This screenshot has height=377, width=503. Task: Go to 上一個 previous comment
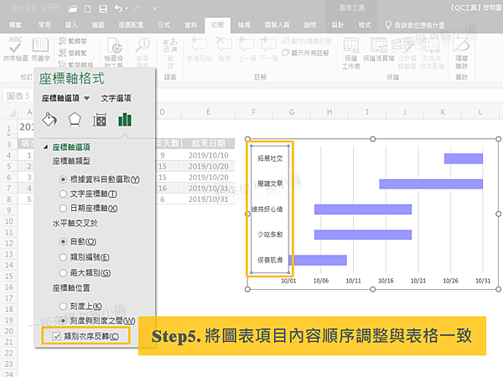[246, 49]
